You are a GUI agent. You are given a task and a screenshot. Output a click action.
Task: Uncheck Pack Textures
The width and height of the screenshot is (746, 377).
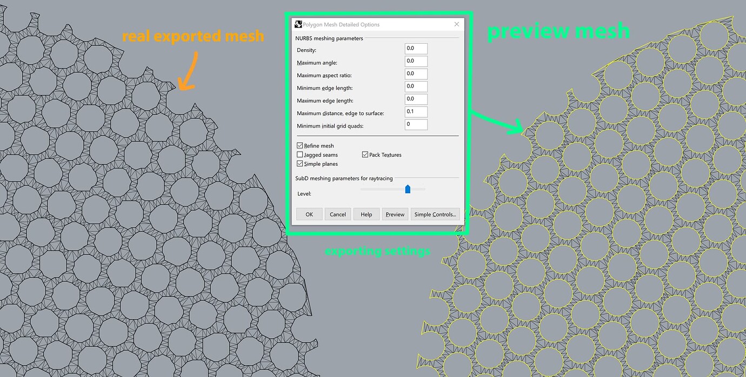pos(365,154)
